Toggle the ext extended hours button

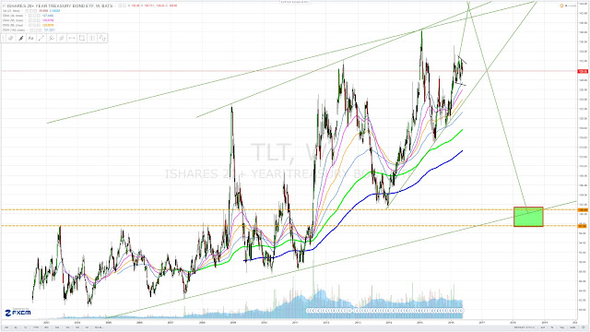[x=543, y=327]
